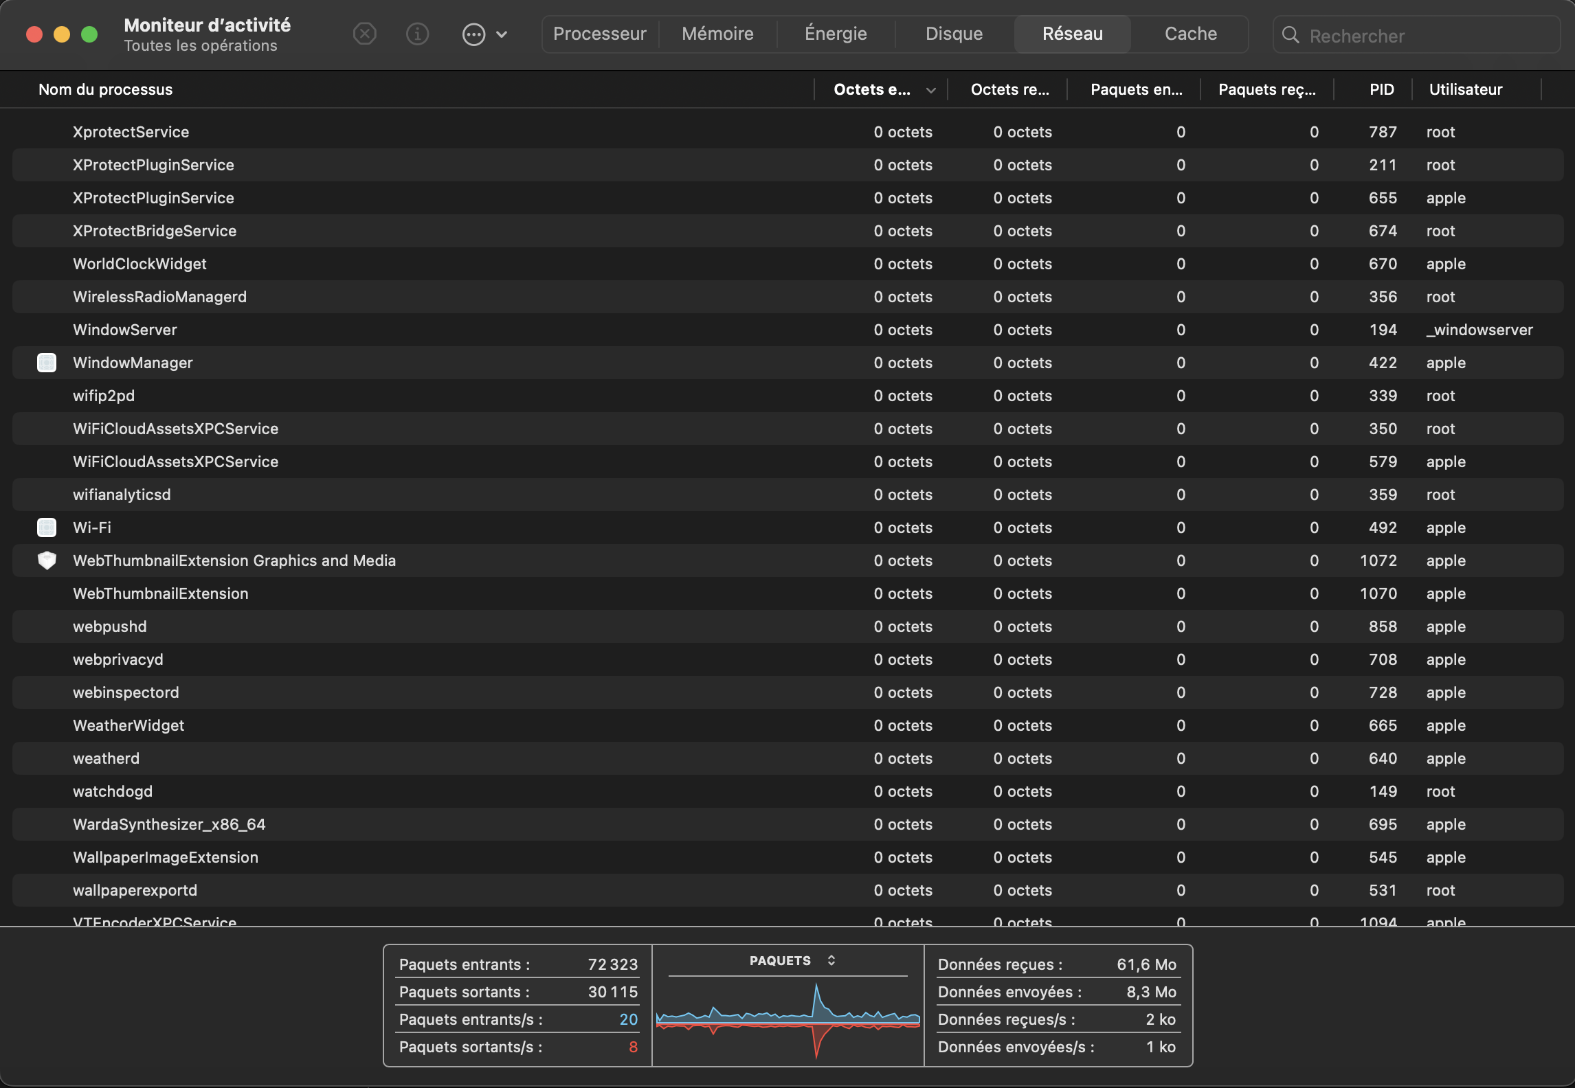Toggle sort arrow on Octets envoyés column

(930, 90)
